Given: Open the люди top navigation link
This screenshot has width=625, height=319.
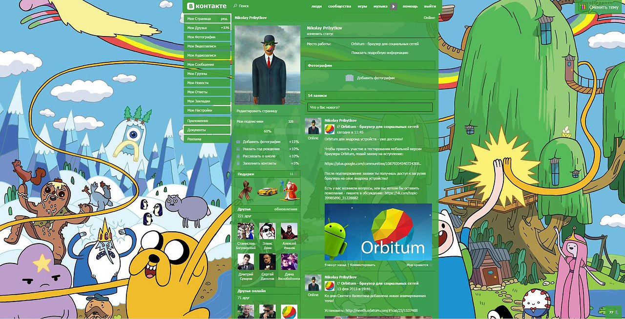Looking at the screenshot, I should (316, 6).
